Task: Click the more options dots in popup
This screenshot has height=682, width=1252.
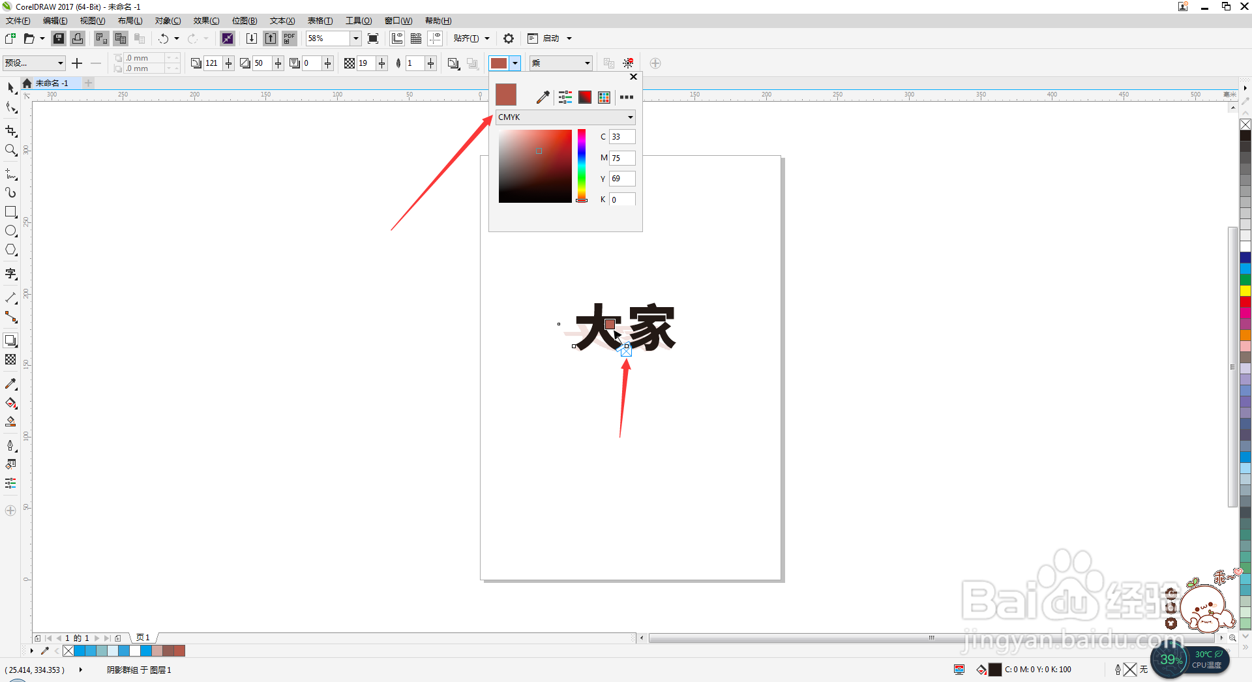Action: [627, 97]
